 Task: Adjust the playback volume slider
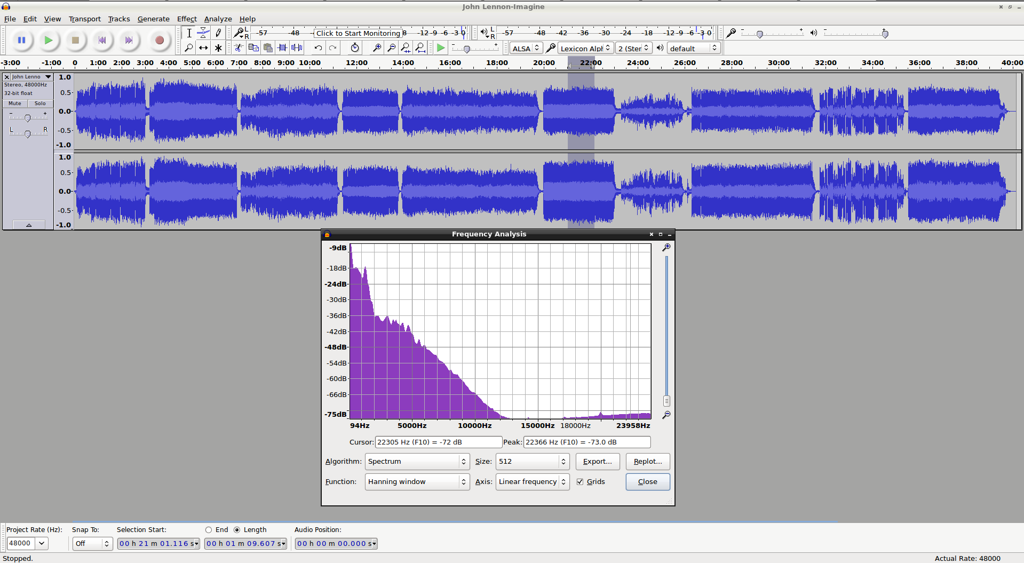[x=885, y=34]
